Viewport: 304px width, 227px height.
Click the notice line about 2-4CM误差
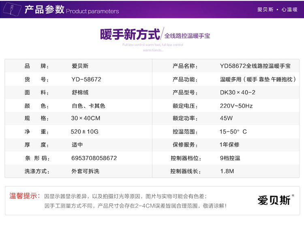click(135, 206)
